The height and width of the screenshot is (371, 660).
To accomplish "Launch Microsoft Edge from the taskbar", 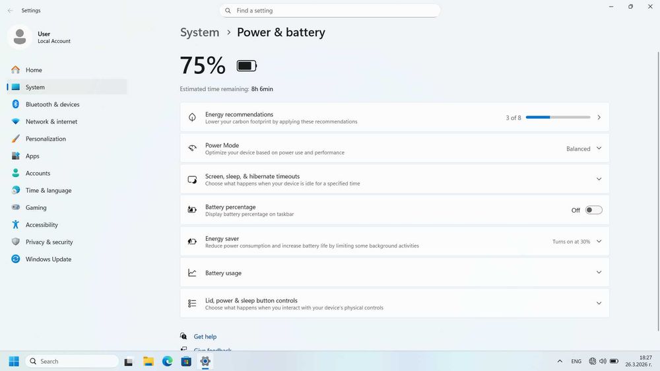I will (168, 361).
